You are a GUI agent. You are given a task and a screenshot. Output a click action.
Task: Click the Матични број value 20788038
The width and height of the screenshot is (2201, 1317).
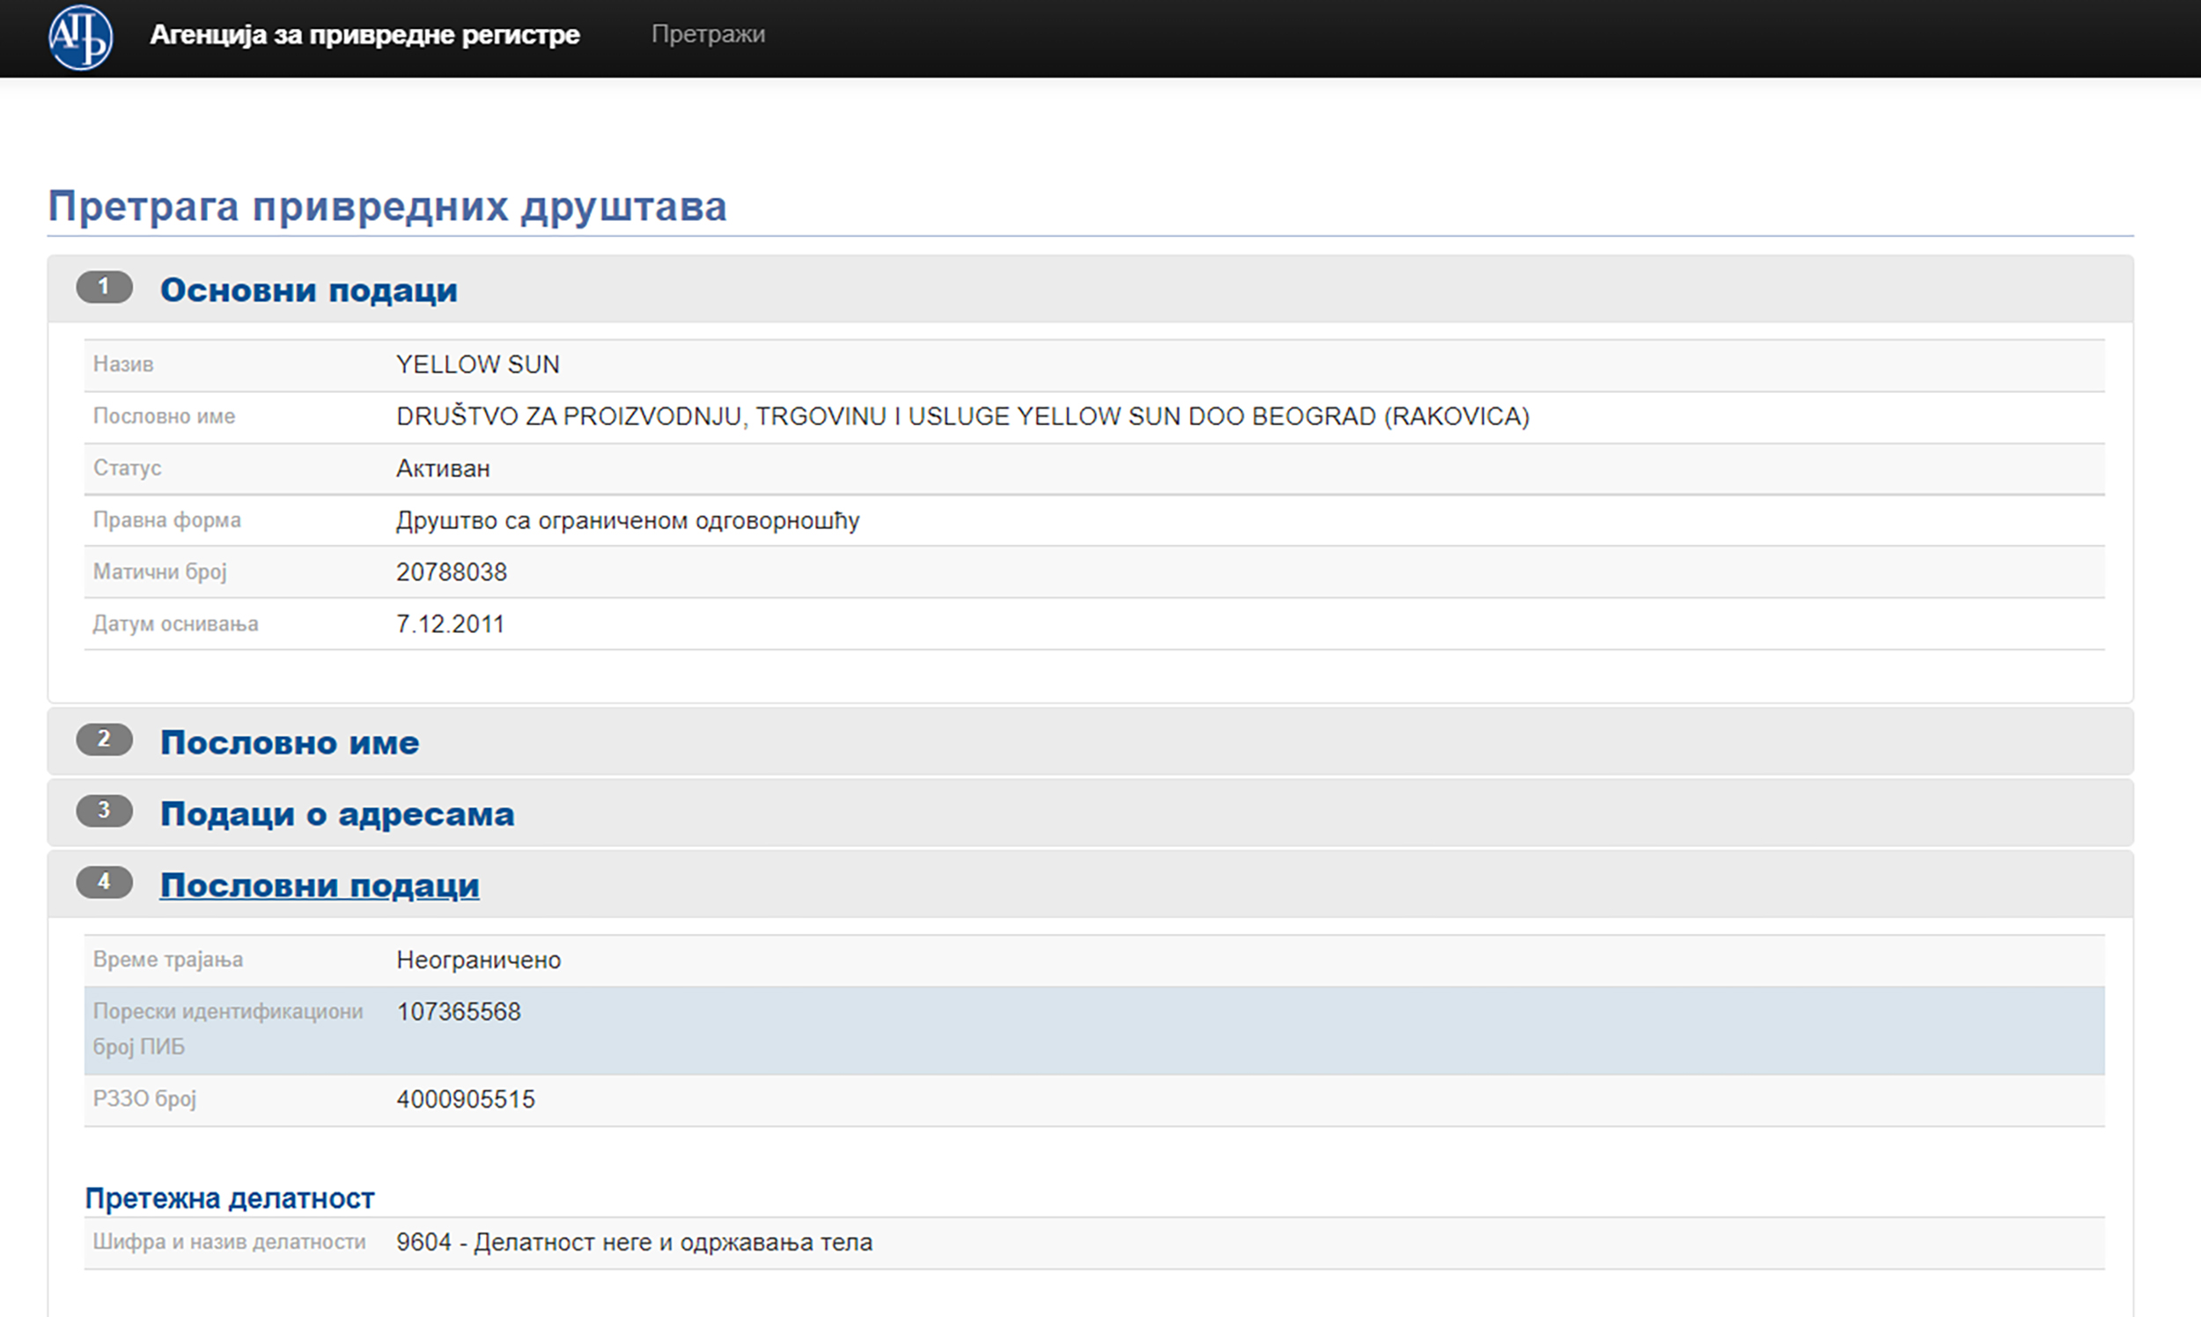(x=451, y=572)
